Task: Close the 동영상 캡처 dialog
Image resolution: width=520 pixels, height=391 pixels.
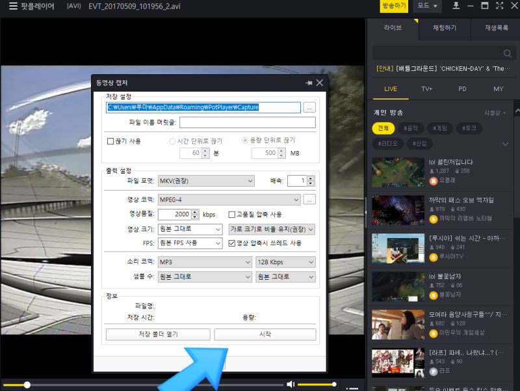Action: pos(320,83)
